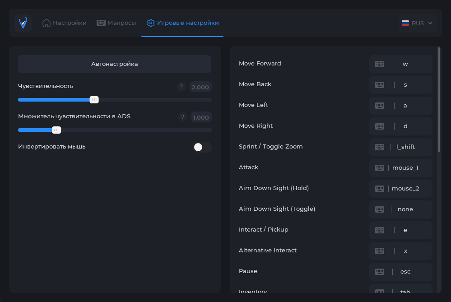
Task: Click the Move Back label
Action: (255, 84)
